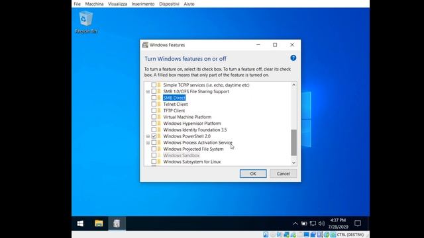The image size is (424, 238).
Task: Open the Visualizza menu
Action: pyautogui.click(x=117, y=4)
